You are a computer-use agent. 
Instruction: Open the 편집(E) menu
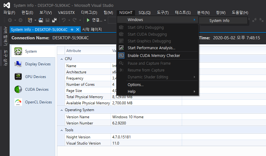click(27, 13)
